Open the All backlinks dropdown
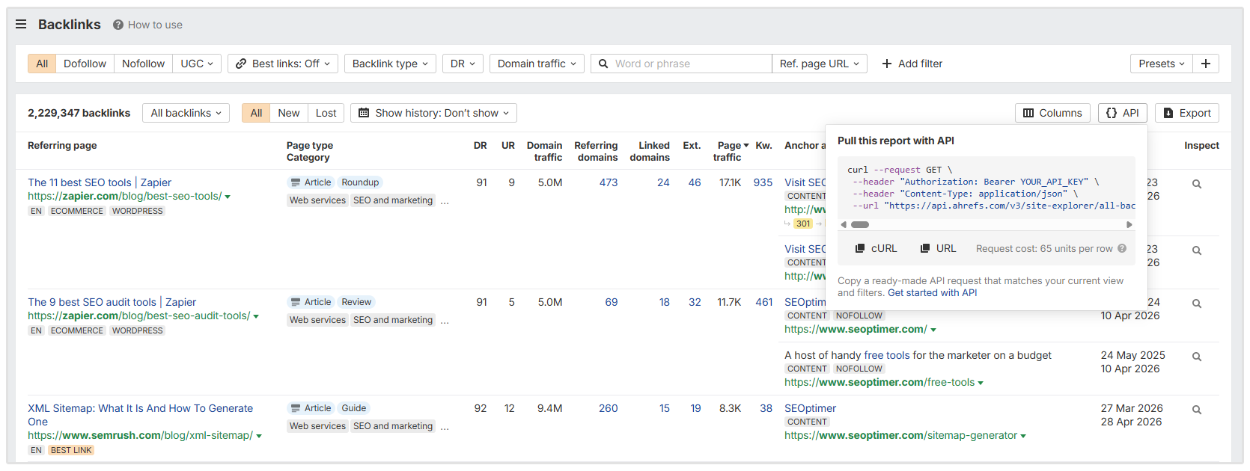The width and height of the screenshot is (1250, 471). click(186, 113)
